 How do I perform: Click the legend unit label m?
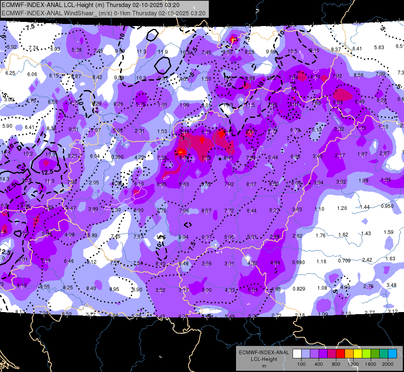point(264,366)
